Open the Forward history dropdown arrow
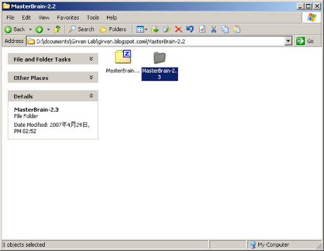 coord(48,29)
